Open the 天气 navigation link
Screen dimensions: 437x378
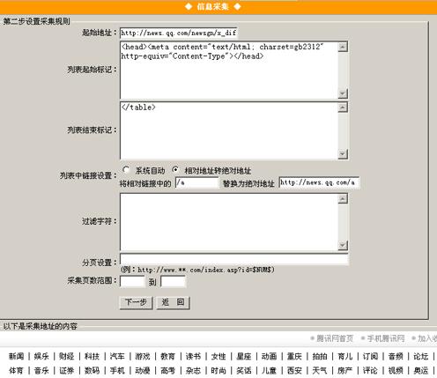[x=320, y=370]
